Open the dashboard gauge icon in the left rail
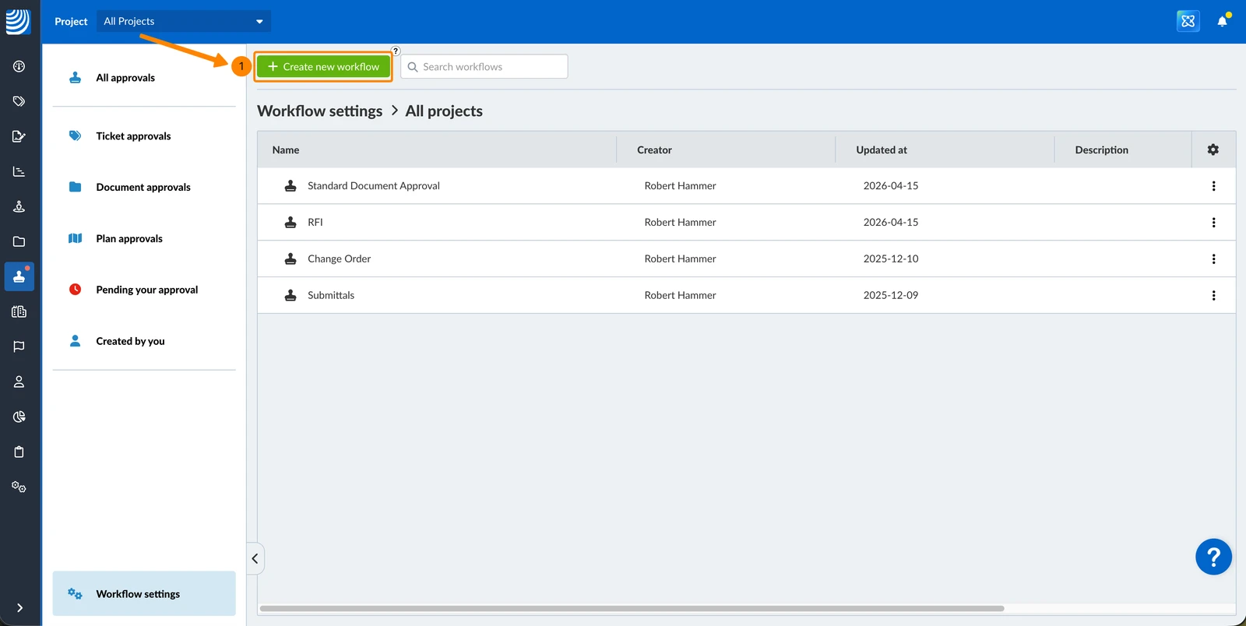Image resolution: width=1246 pixels, height=626 pixels. (x=19, y=66)
